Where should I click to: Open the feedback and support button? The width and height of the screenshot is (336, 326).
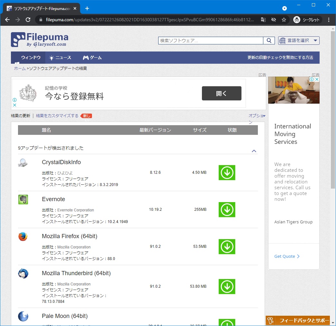pyautogui.click(x=298, y=321)
